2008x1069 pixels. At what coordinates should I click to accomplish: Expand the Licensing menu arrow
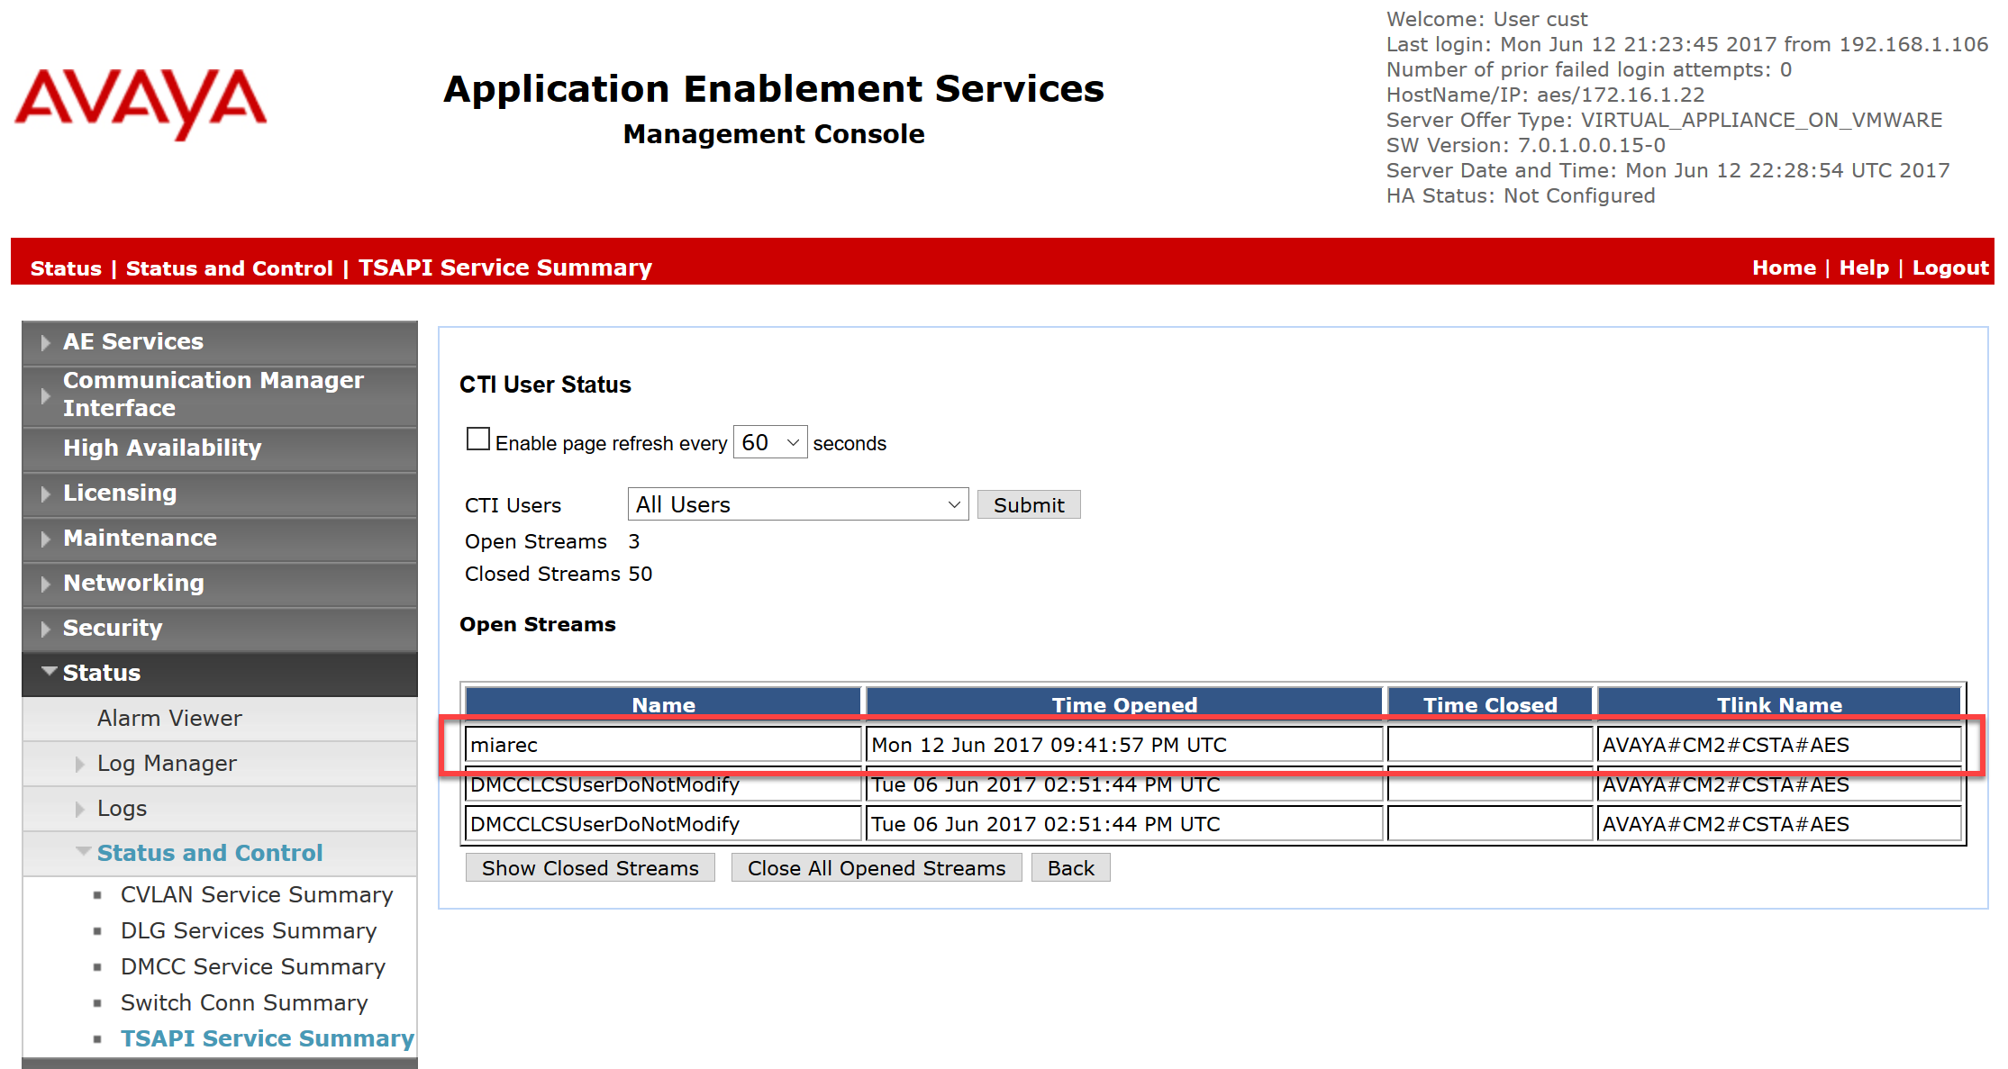(x=45, y=494)
